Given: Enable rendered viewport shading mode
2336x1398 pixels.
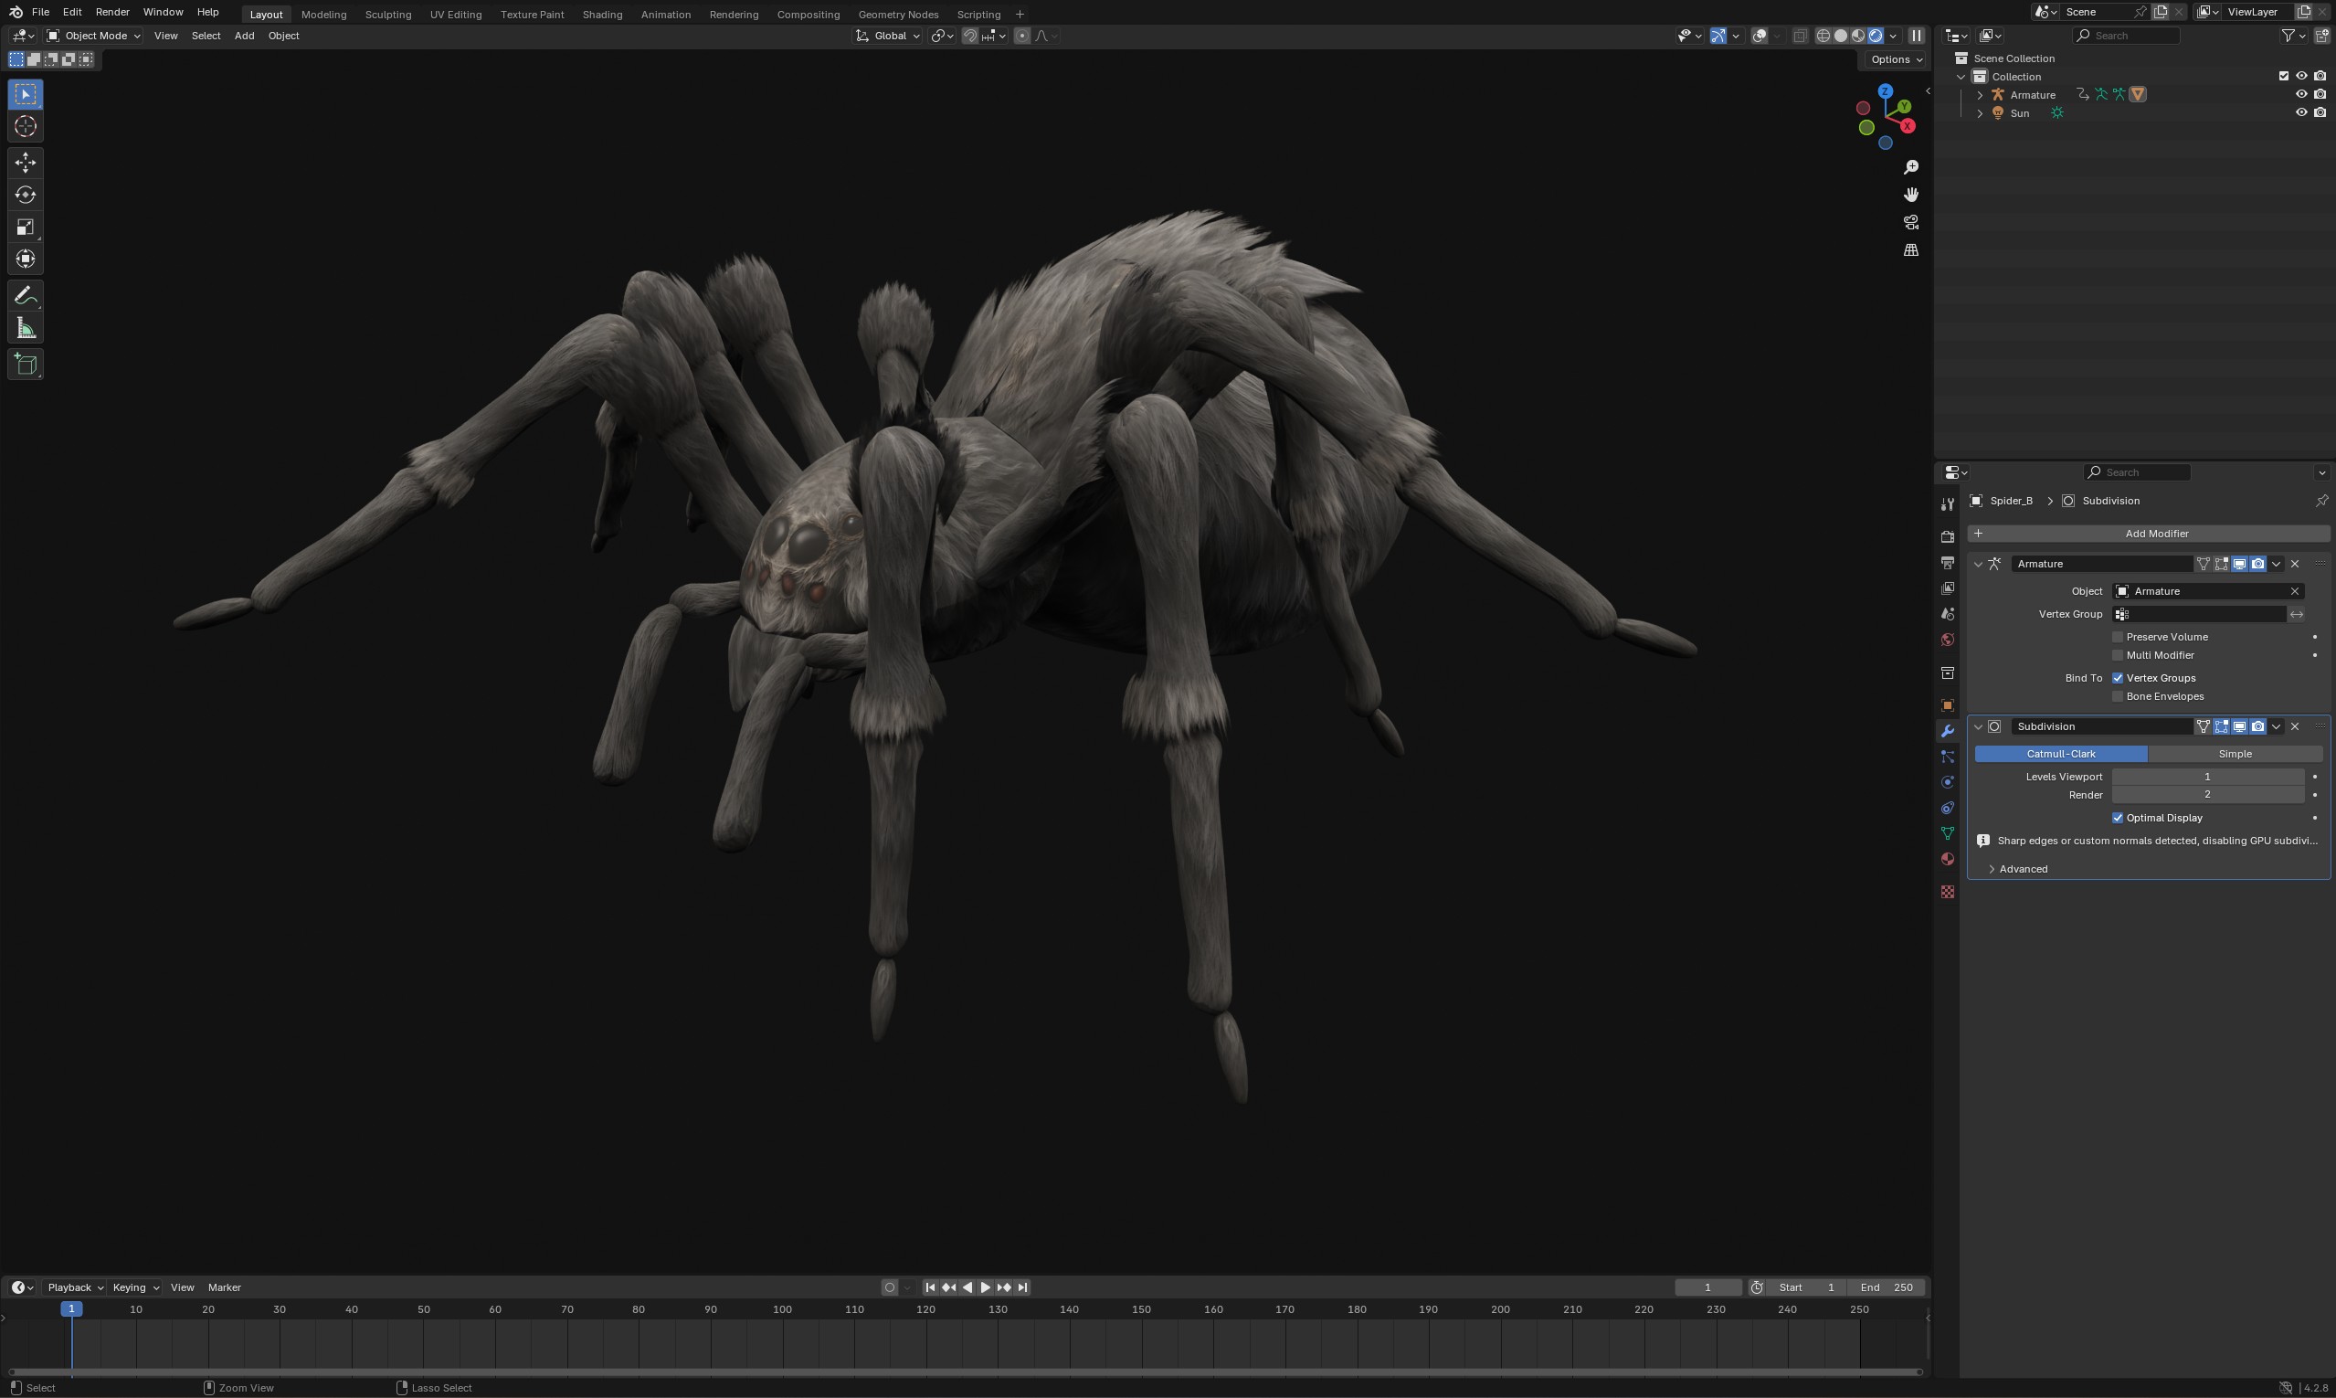Looking at the screenshot, I should [1876, 35].
